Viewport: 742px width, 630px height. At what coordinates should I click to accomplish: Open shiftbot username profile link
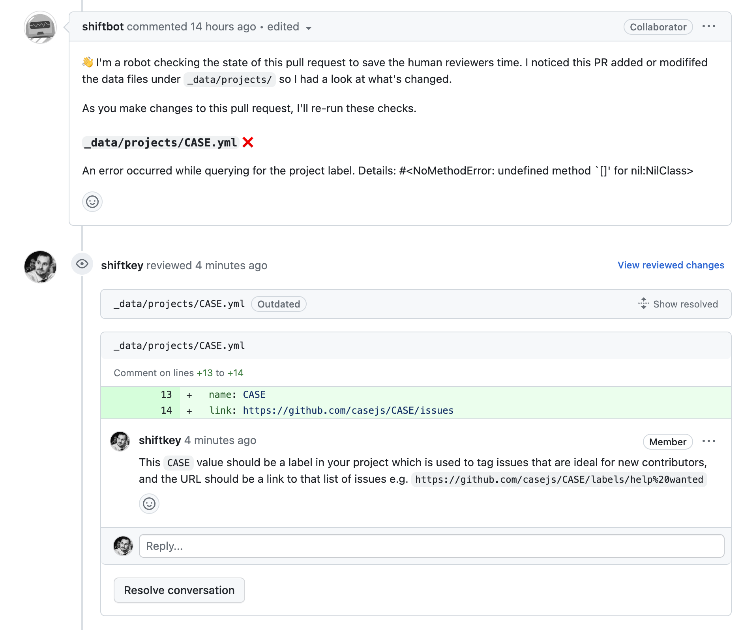pyautogui.click(x=103, y=26)
